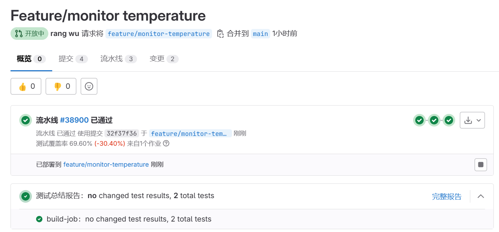Click the coverage help question mark icon
499x232 pixels.
[x=166, y=143]
